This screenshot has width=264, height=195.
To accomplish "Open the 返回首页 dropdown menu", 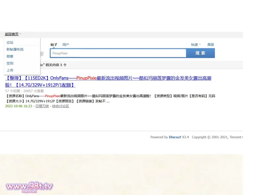I will pos(13,34).
